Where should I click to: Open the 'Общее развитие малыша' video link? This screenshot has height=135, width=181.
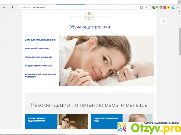tap(38, 66)
